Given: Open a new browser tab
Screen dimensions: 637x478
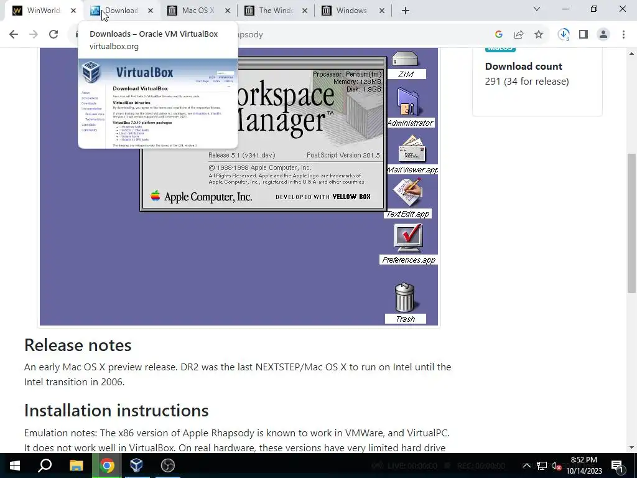Looking at the screenshot, I should coord(406,11).
